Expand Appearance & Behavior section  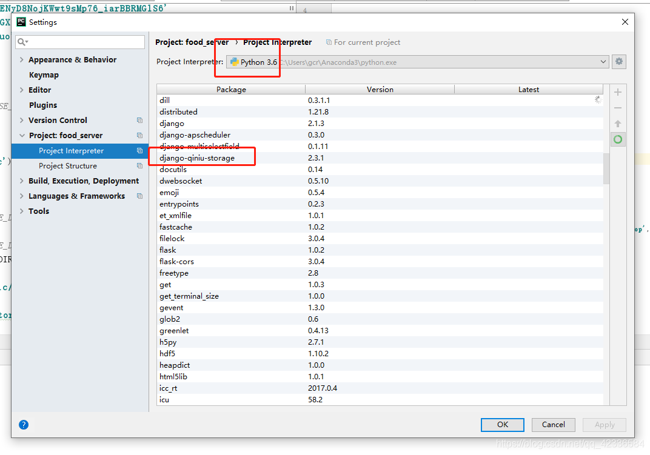click(22, 59)
